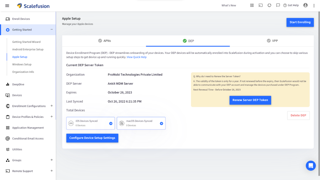Expand the Groups sidebar section
The width and height of the screenshot is (320, 180).
[52, 160]
